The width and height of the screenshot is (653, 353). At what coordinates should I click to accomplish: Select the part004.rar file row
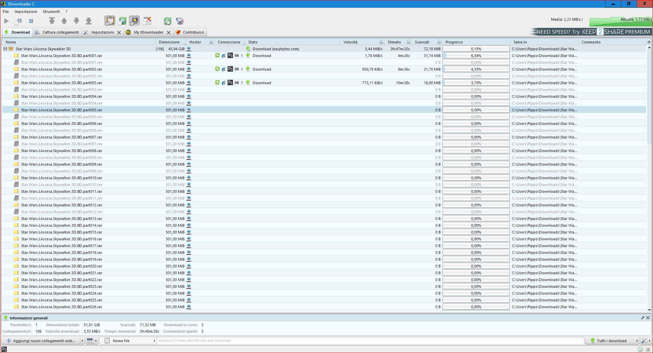coord(324,96)
